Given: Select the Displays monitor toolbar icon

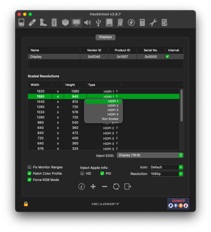Looking at the screenshot, I should coord(76,23).
